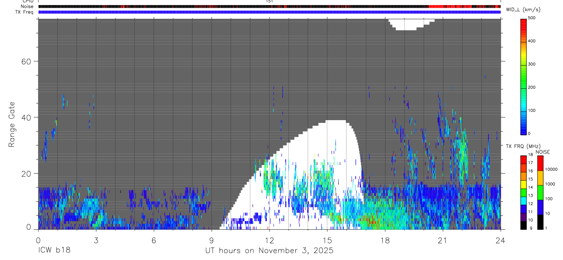Image resolution: width=563 pixels, height=260 pixels.
Task: Click the '1000' noise legend value
Action: [x=550, y=184]
